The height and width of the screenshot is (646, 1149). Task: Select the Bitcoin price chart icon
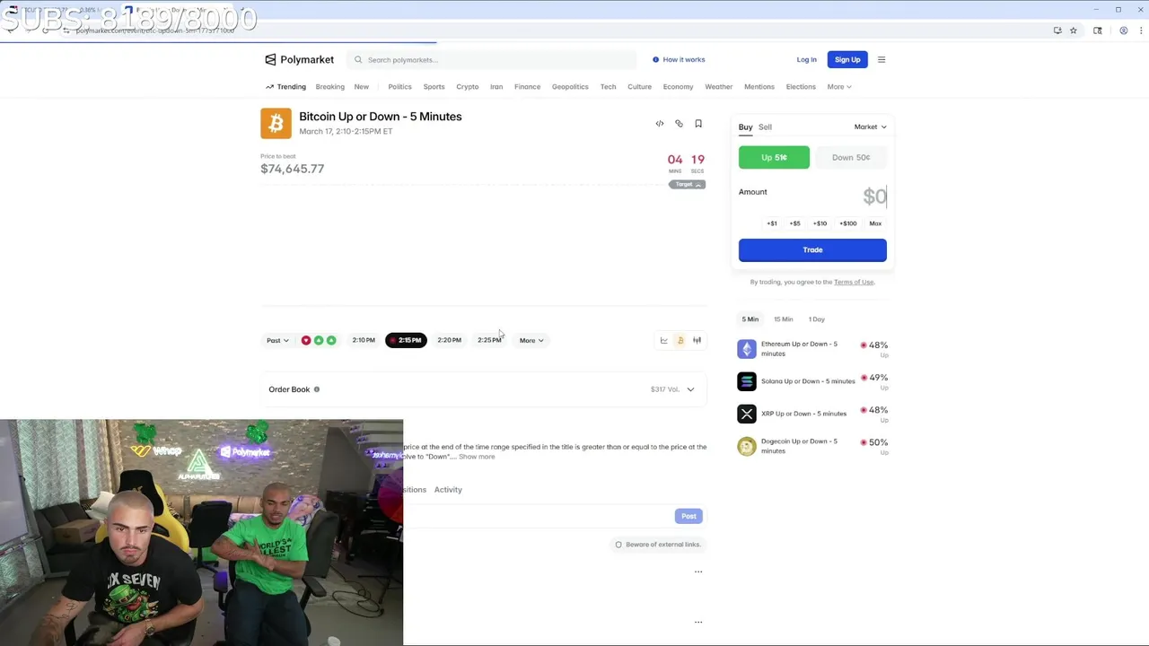(x=680, y=340)
